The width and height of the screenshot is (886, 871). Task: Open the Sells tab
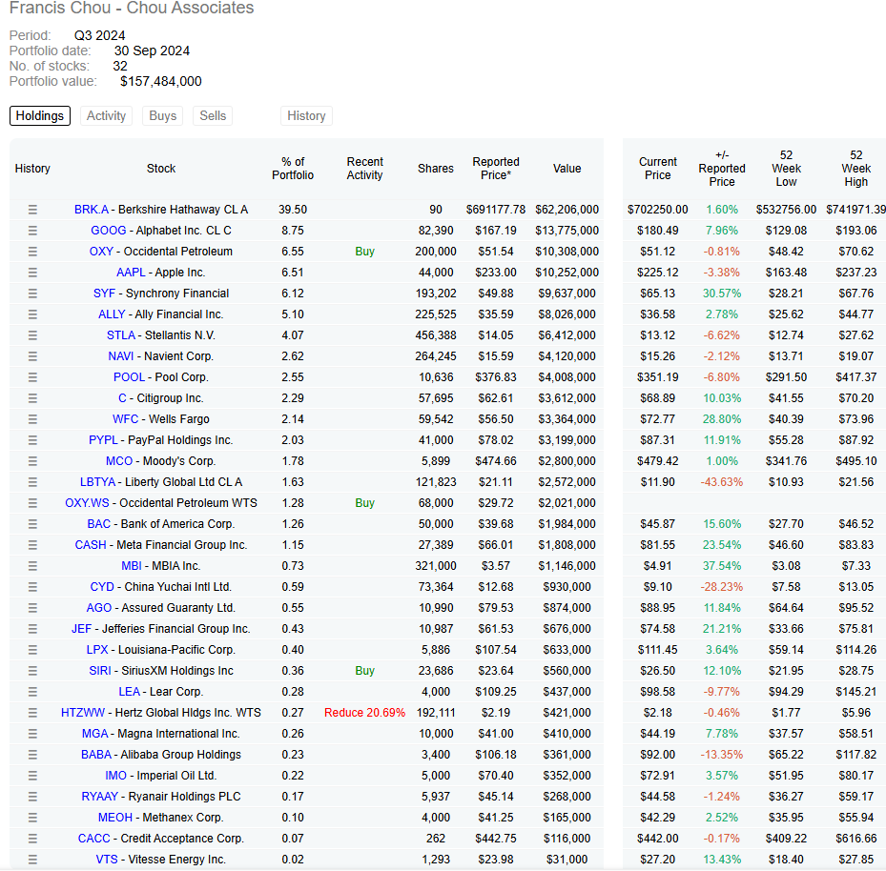213,115
